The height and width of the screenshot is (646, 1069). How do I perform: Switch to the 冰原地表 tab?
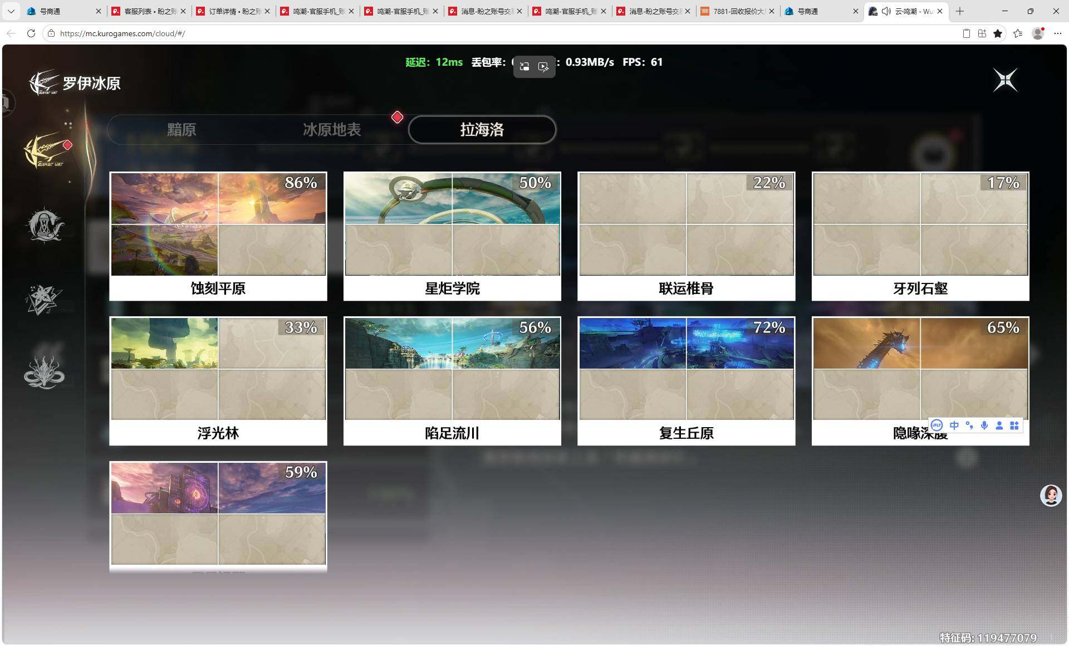[x=332, y=130]
